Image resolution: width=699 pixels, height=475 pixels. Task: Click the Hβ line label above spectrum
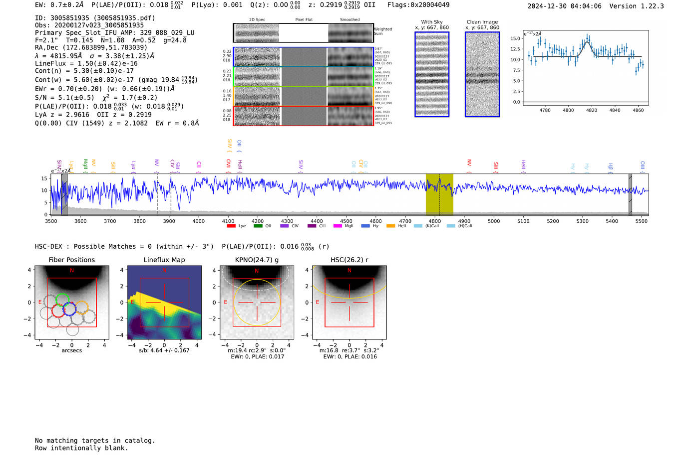[x=610, y=166]
